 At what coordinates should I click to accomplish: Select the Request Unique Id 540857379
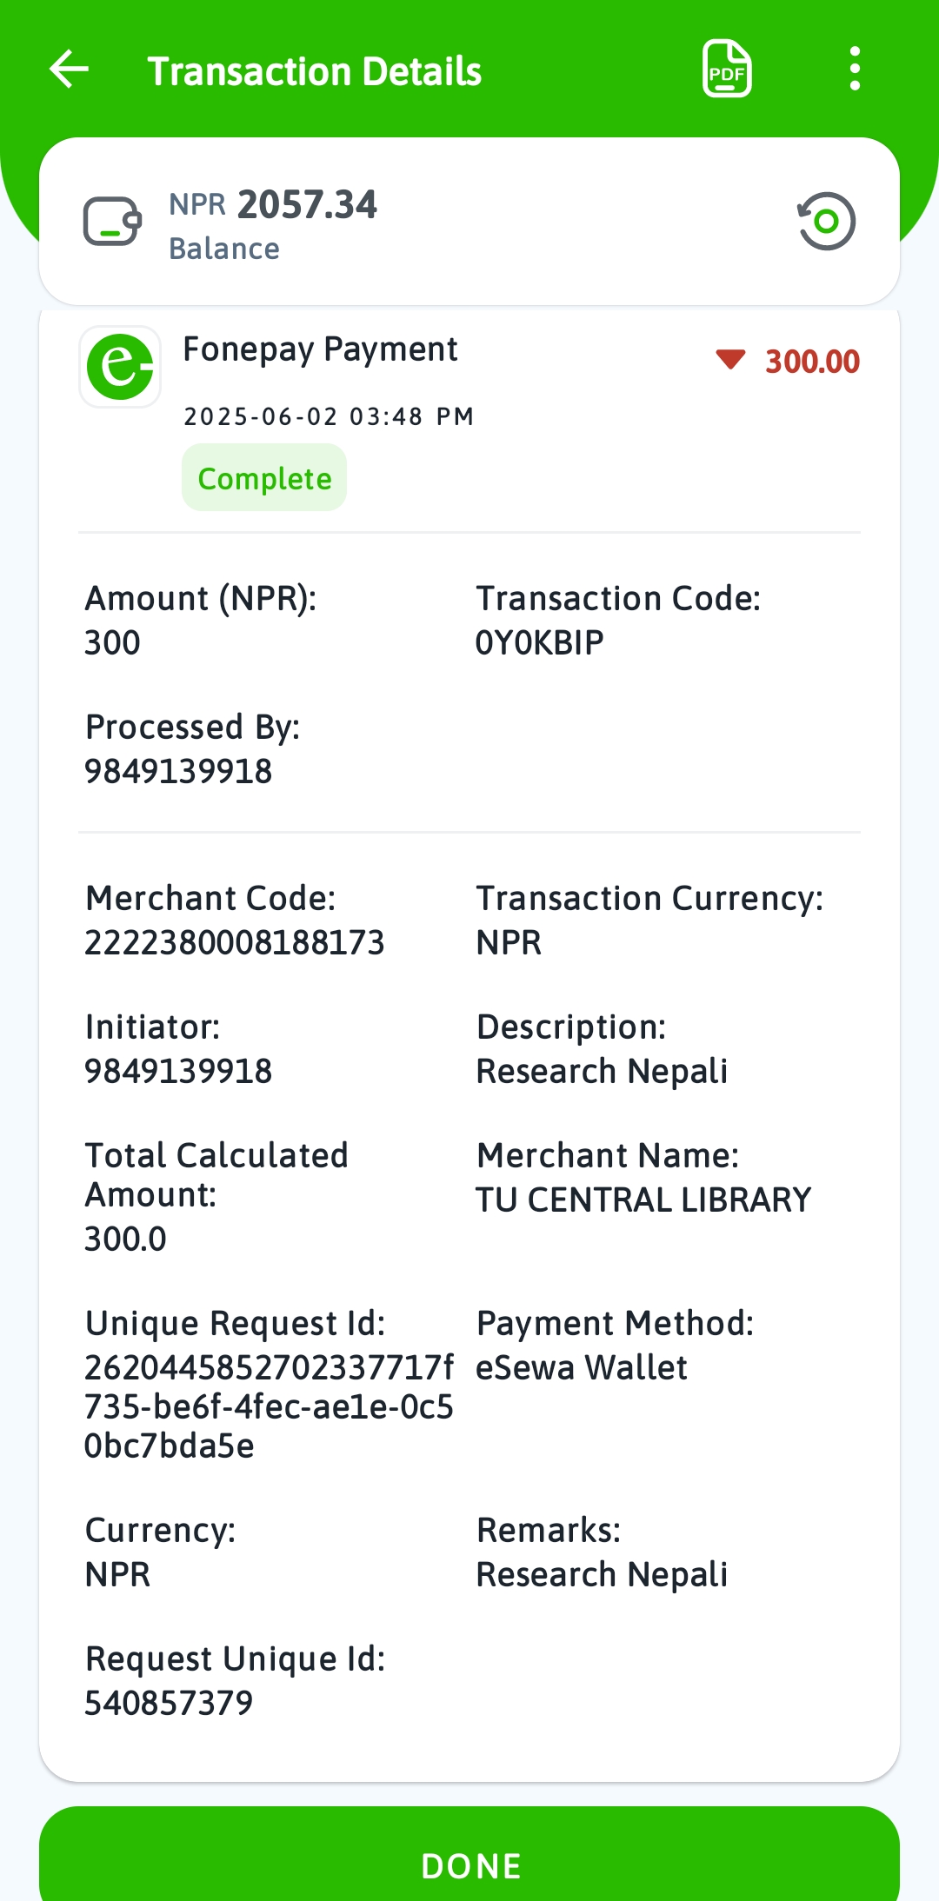tap(169, 1703)
